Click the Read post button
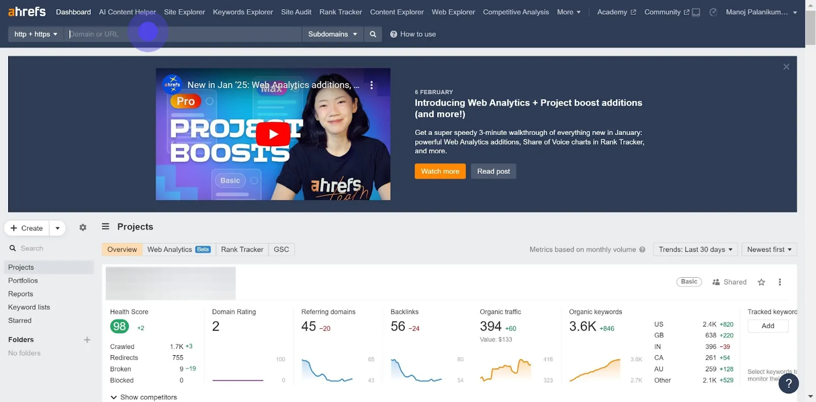816x402 pixels. [x=493, y=171]
